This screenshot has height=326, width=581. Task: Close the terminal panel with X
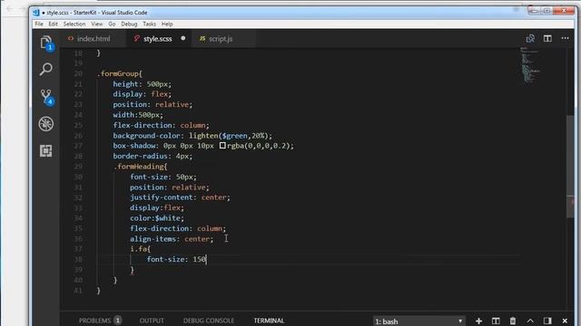pos(565,321)
